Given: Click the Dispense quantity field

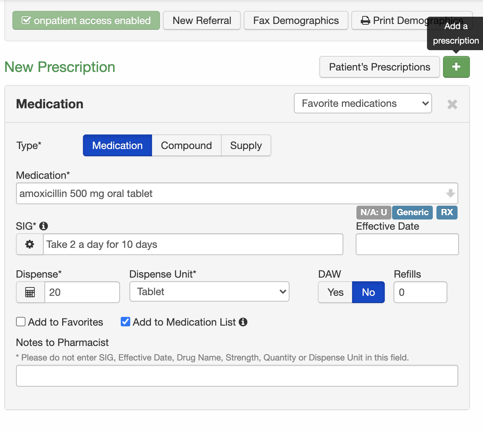Looking at the screenshot, I should click(82, 292).
